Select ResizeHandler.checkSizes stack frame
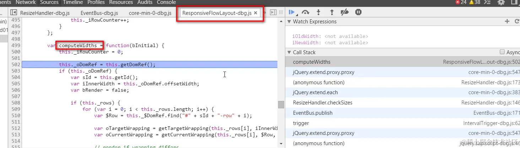520x148 pixels. click(x=402, y=103)
